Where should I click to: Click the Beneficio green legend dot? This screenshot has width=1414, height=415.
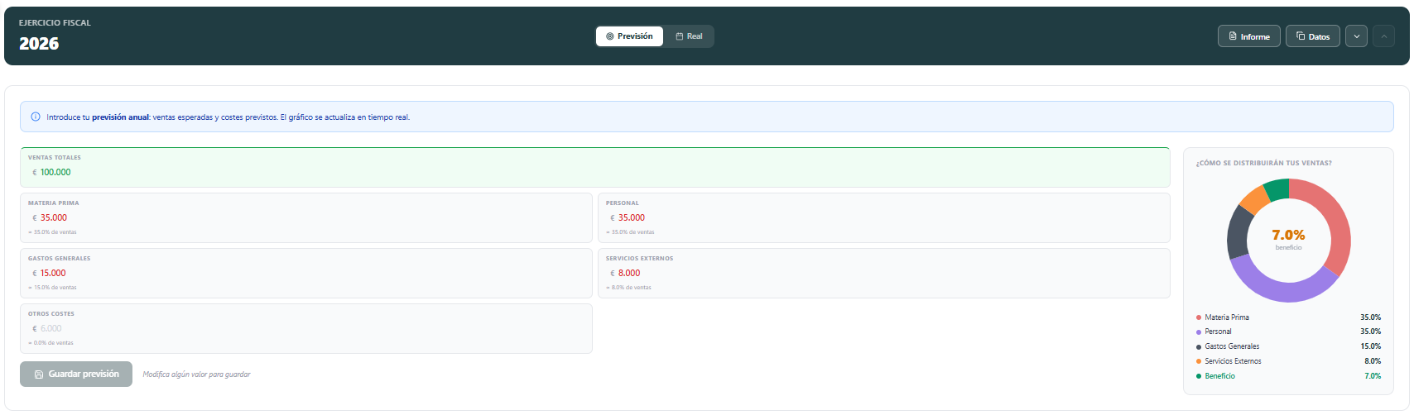tap(1199, 376)
